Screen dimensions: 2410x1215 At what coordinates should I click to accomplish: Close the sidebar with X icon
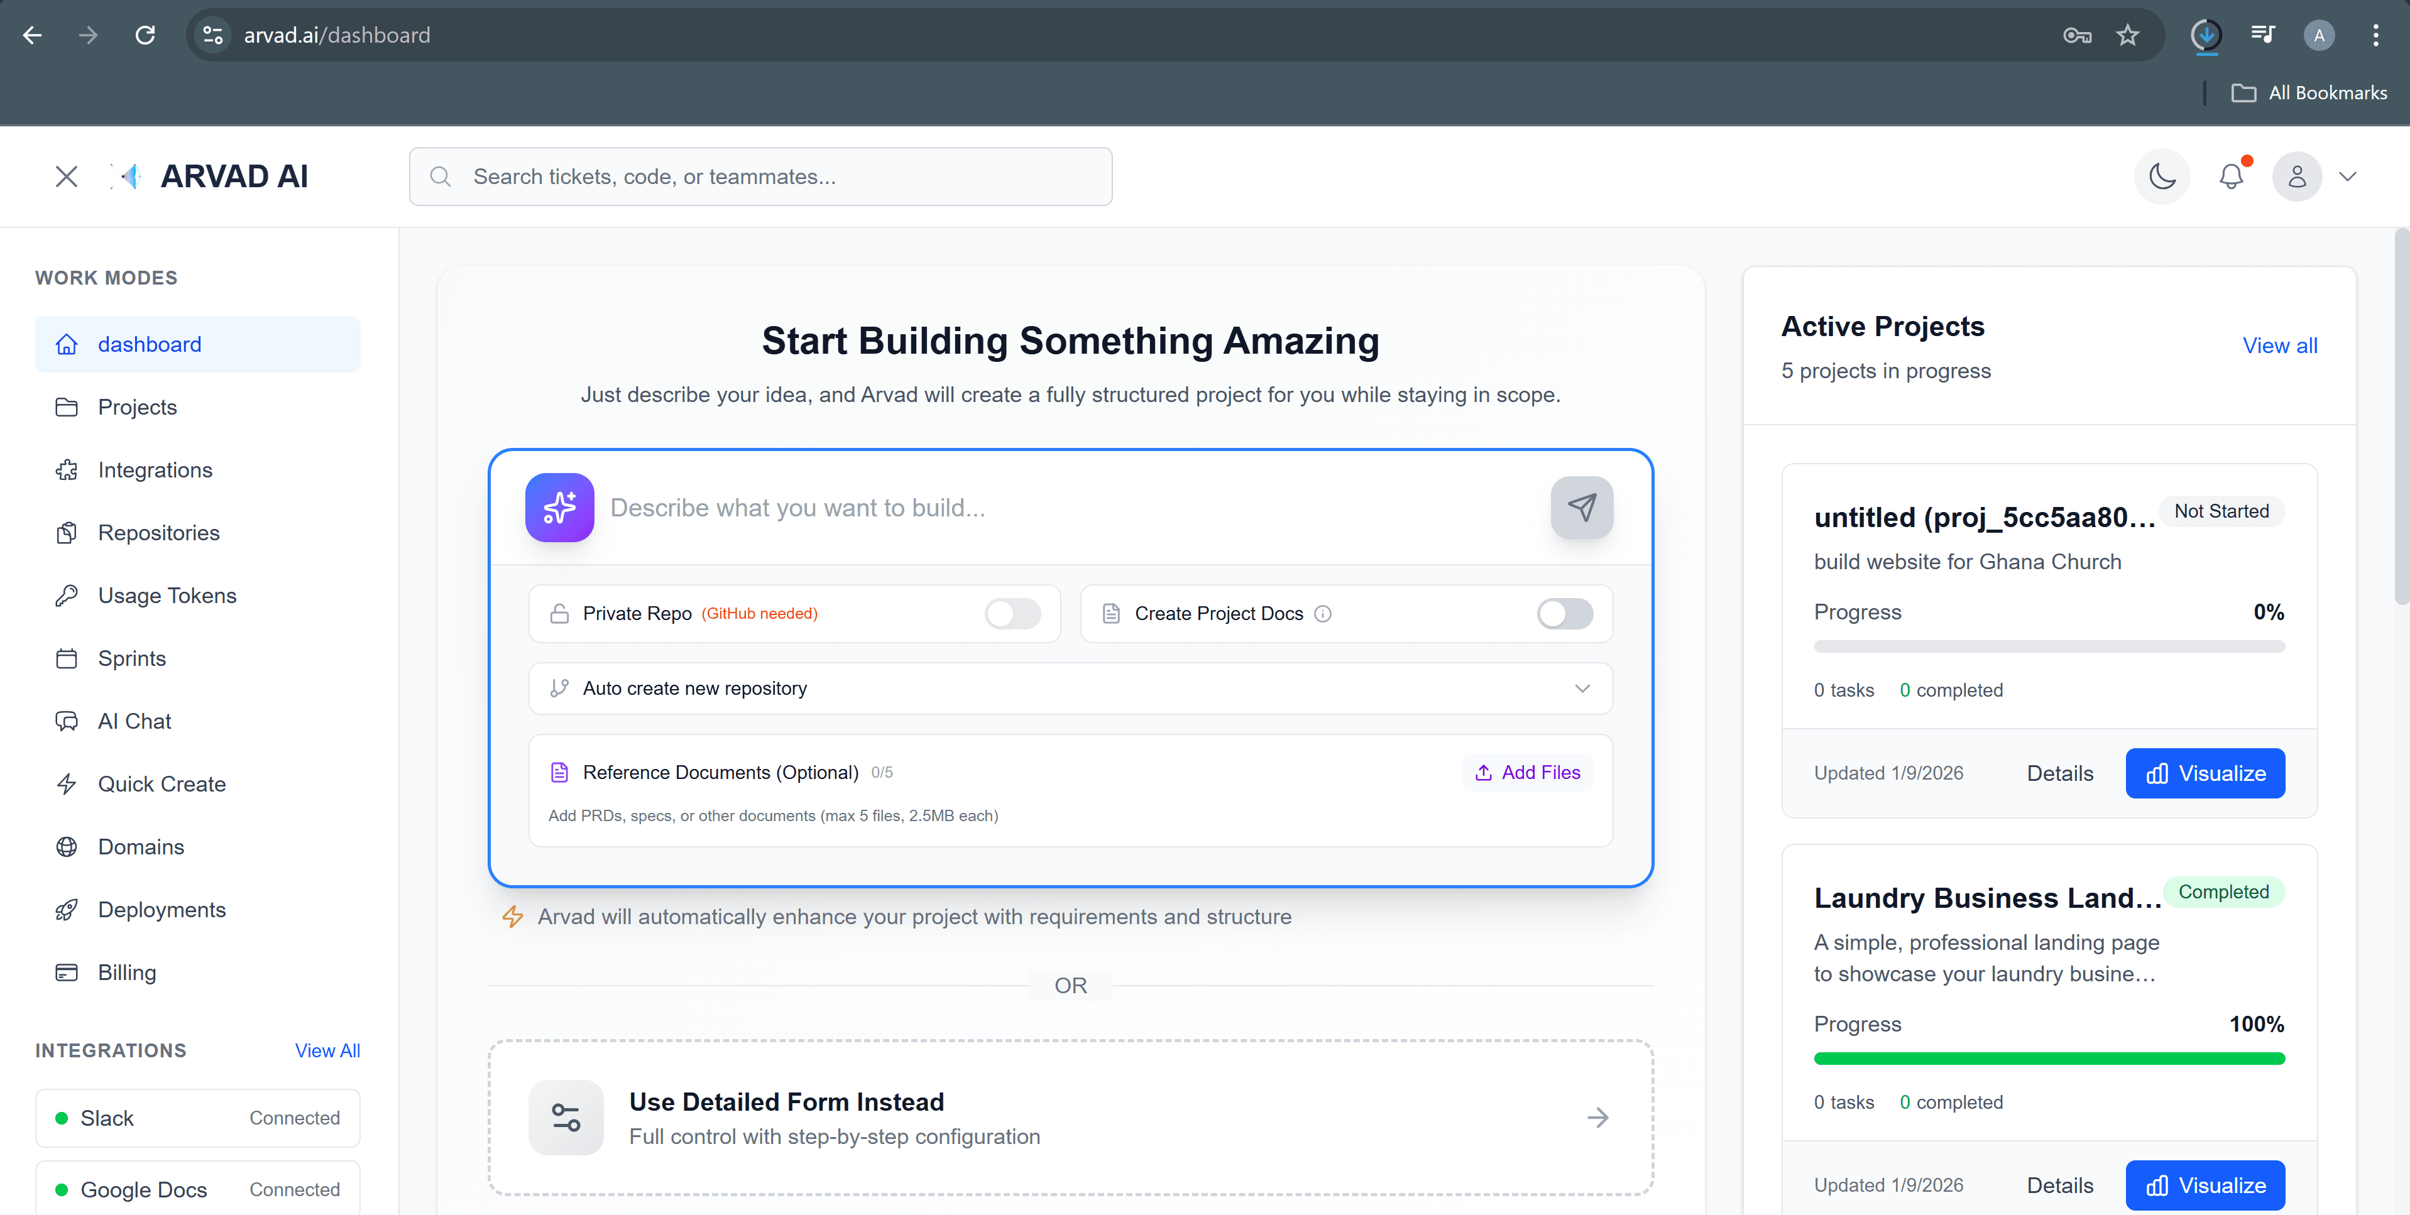65,176
